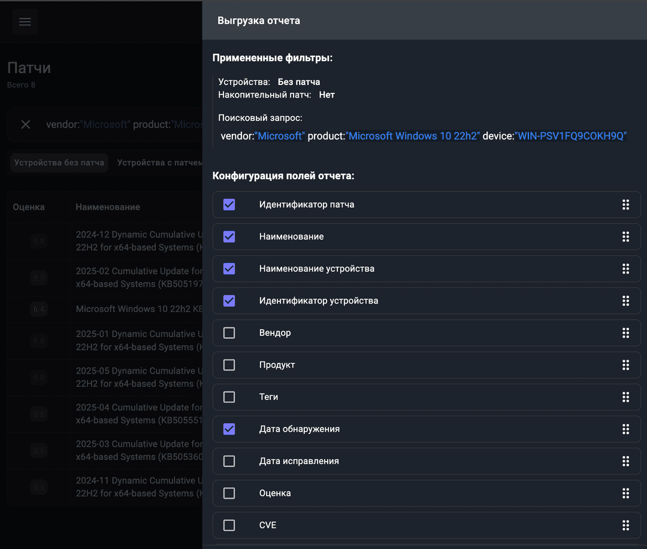Click drag handle for Вендор row
This screenshot has width=647, height=549.
pos(625,333)
